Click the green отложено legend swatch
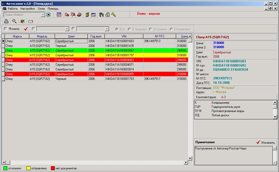279x172 pixels. 5,168
